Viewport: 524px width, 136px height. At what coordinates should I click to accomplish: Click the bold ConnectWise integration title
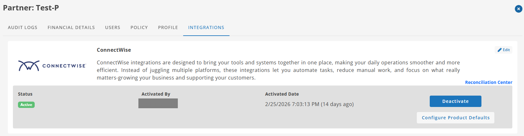pyautogui.click(x=114, y=50)
